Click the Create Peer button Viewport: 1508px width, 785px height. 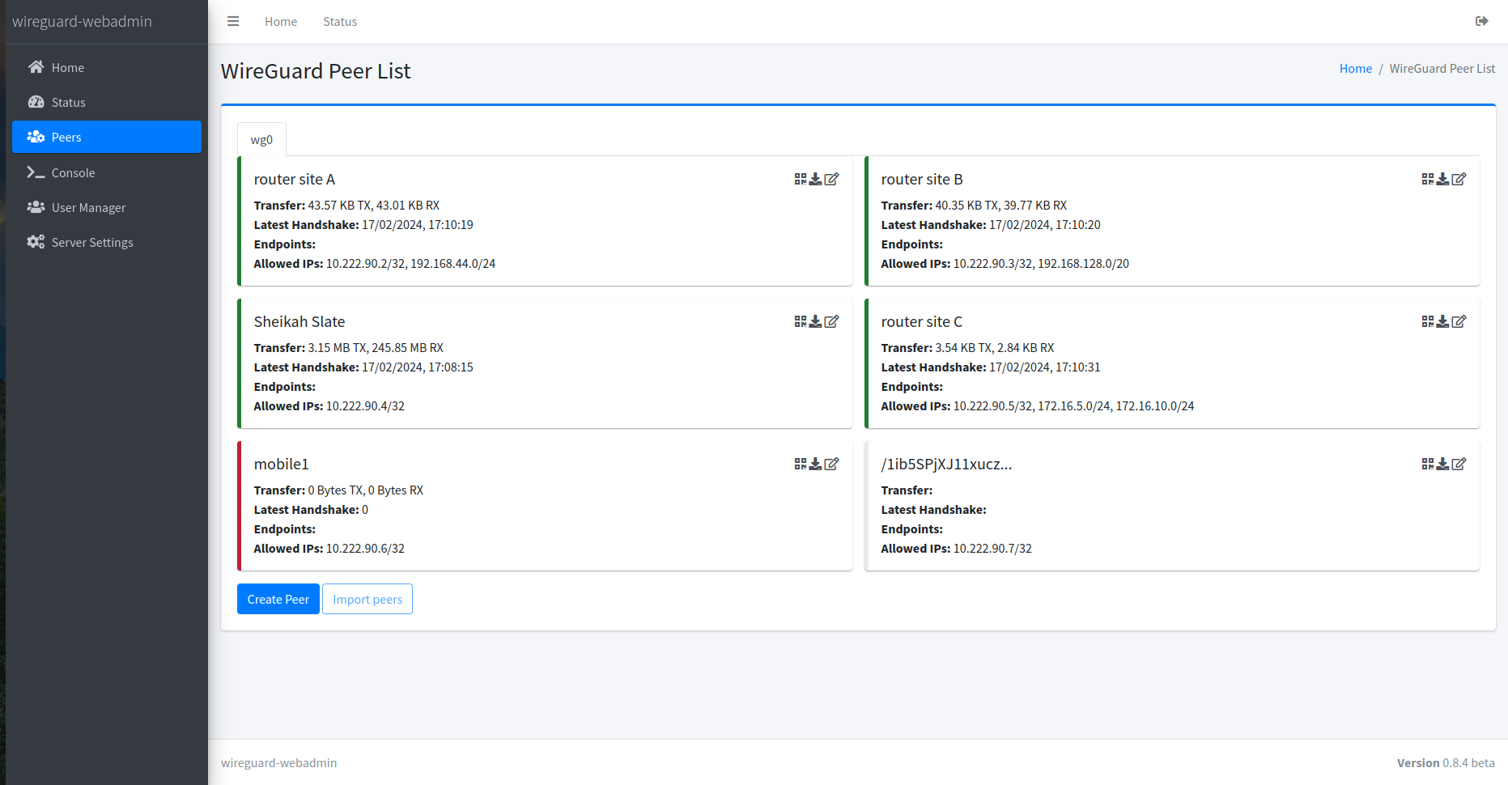click(x=278, y=599)
